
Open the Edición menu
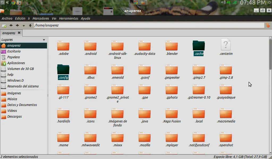[20, 18]
